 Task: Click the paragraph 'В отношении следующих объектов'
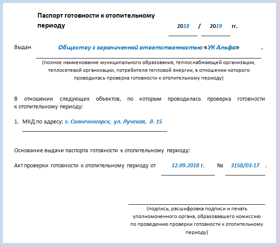click(139, 102)
